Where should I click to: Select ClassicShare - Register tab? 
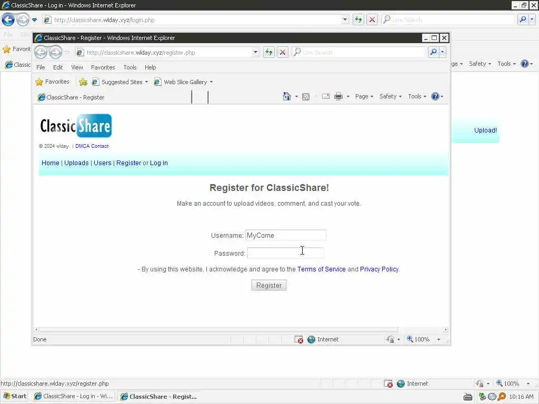114,97
